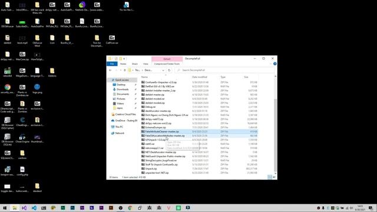The height and width of the screenshot is (212, 377).
Task: Switch to the Share ribbon tab
Action: (x=135, y=64)
